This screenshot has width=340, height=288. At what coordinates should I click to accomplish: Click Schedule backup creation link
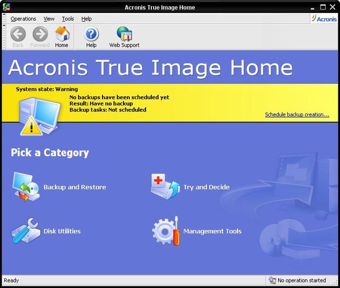297,115
